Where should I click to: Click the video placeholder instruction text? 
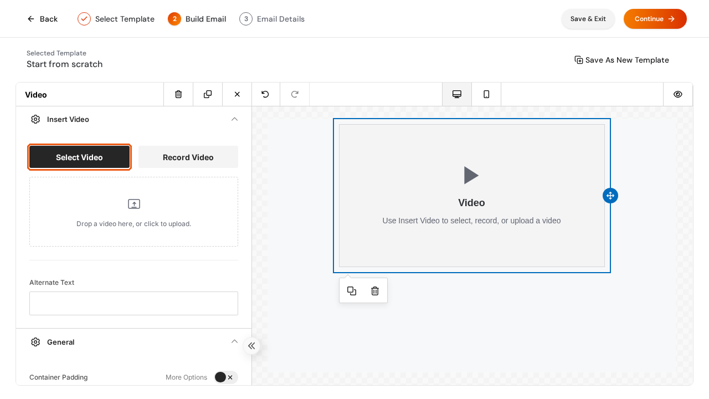click(x=471, y=221)
